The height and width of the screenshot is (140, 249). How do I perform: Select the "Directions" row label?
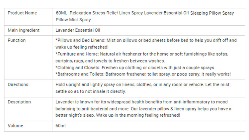click(x=18, y=84)
